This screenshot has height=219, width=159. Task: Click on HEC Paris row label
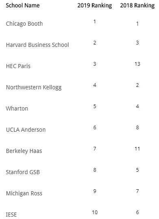18,66
